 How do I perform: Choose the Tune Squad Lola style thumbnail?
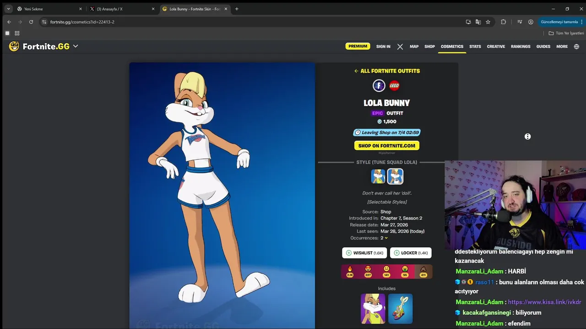pyautogui.click(x=395, y=176)
